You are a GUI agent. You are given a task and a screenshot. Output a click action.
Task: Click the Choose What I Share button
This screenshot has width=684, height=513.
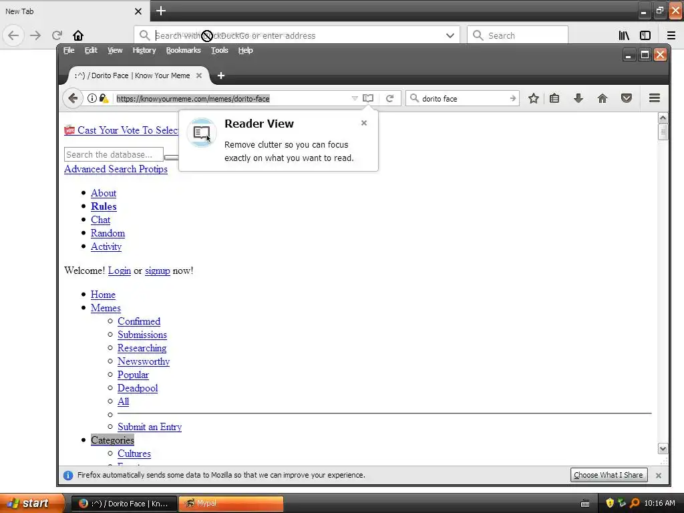click(609, 475)
